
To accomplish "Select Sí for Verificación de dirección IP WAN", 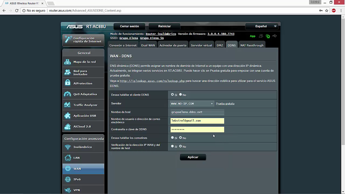I will (172, 146).
